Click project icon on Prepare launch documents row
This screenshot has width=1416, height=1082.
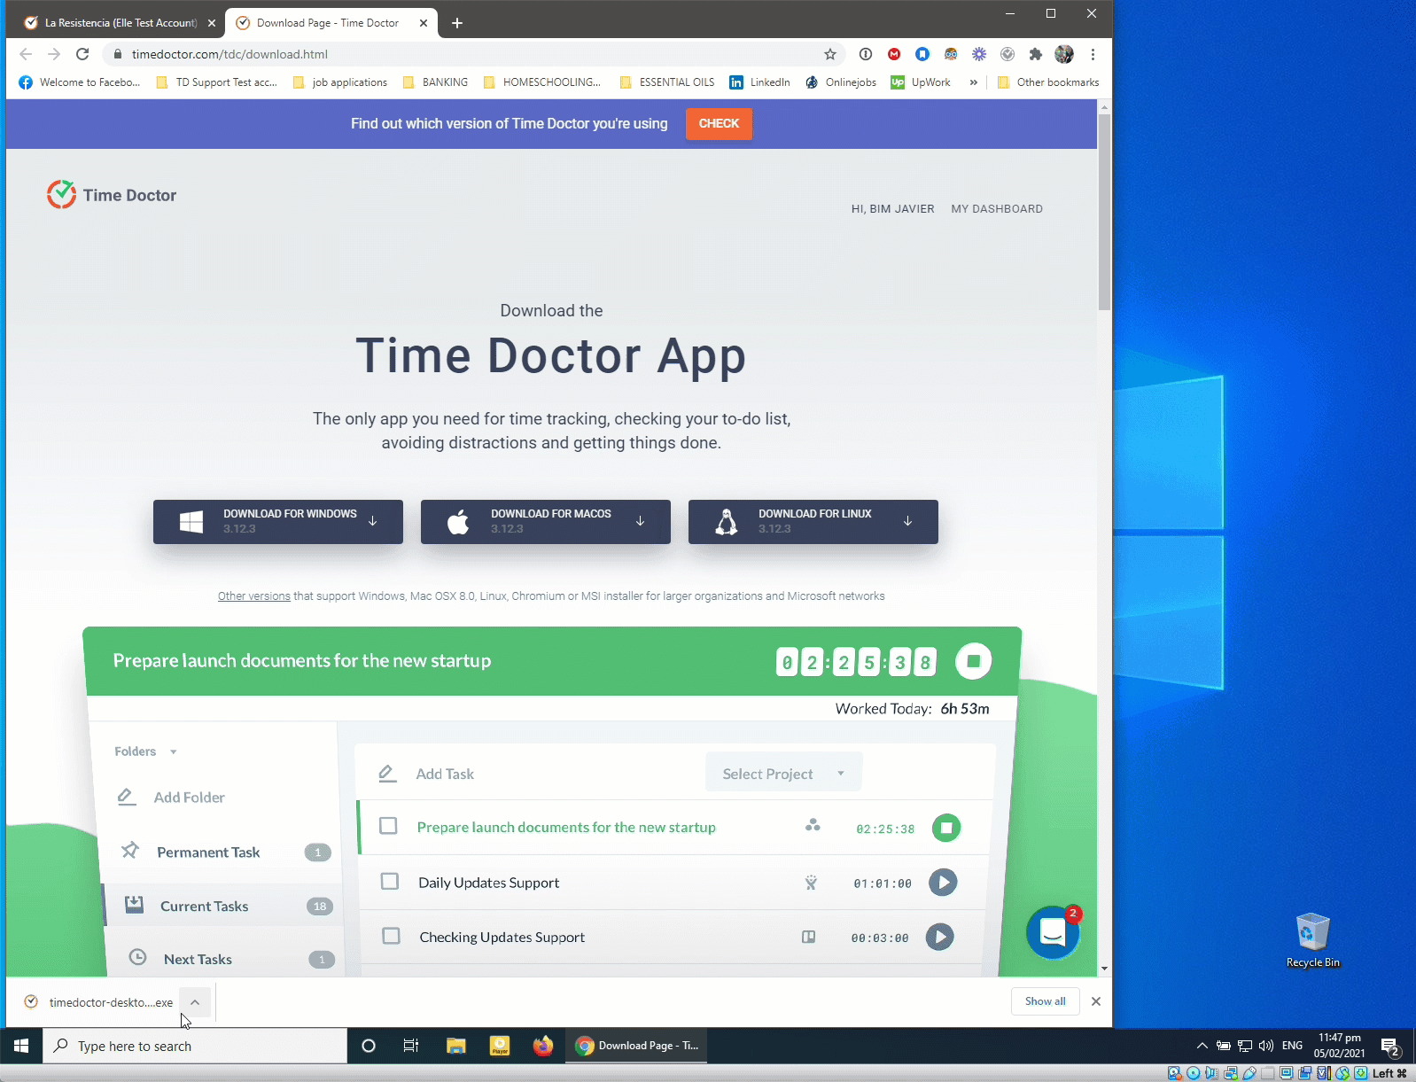(813, 825)
